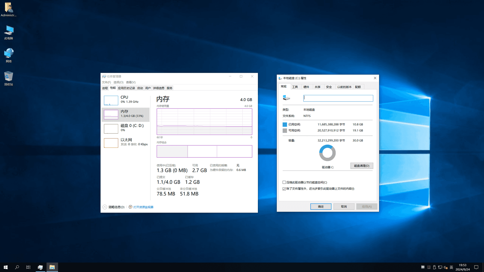Viewport: 484px width, 272px height.
Task: Click the volume label input field
Action: pos(338,98)
